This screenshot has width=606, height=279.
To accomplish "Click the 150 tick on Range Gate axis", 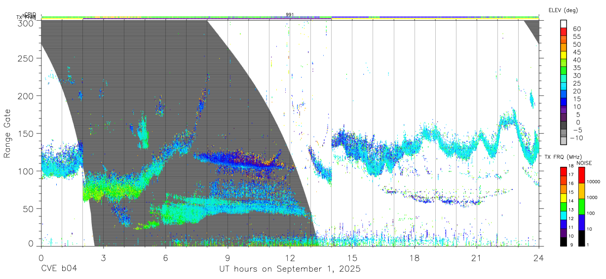I will pyautogui.click(x=26, y=133).
